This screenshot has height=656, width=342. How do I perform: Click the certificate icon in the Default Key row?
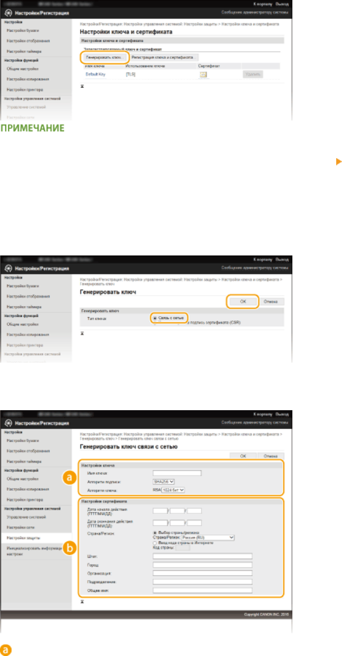(x=203, y=74)
